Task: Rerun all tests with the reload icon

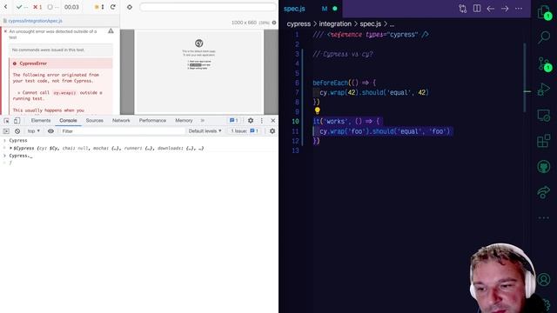Action: pos(113,7)
